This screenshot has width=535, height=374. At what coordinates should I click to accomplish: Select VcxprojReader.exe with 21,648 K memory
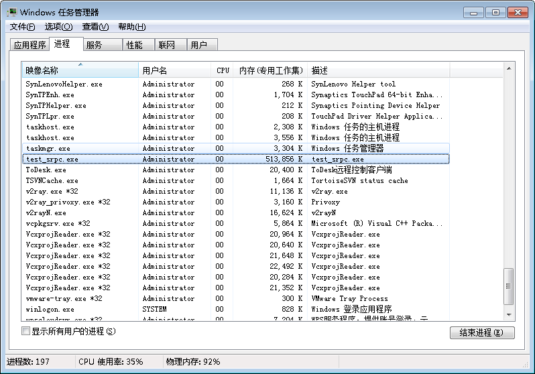pyautogui.click(x=236, y=255)
